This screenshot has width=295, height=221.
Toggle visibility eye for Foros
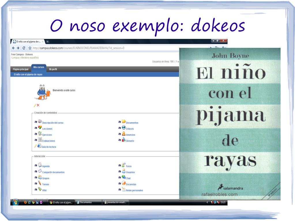click(x=119, y=166)
